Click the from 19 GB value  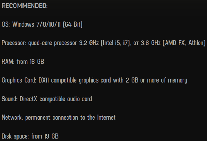click(45, 136)
